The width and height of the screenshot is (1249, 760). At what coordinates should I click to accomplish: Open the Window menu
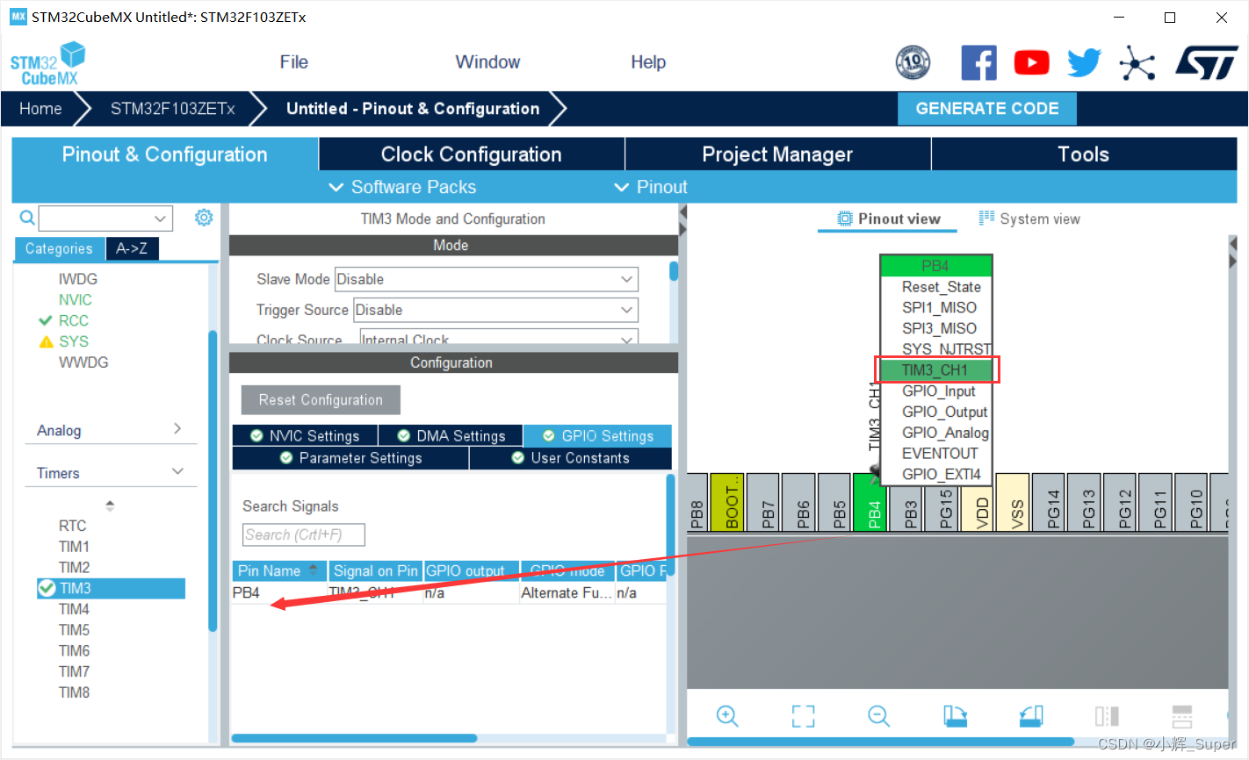487,62
